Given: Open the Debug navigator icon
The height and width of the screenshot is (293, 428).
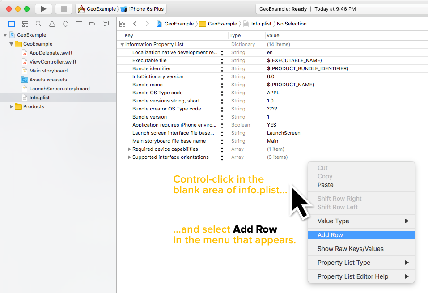Looking at the screenshot, I should [x=79, y=24].
